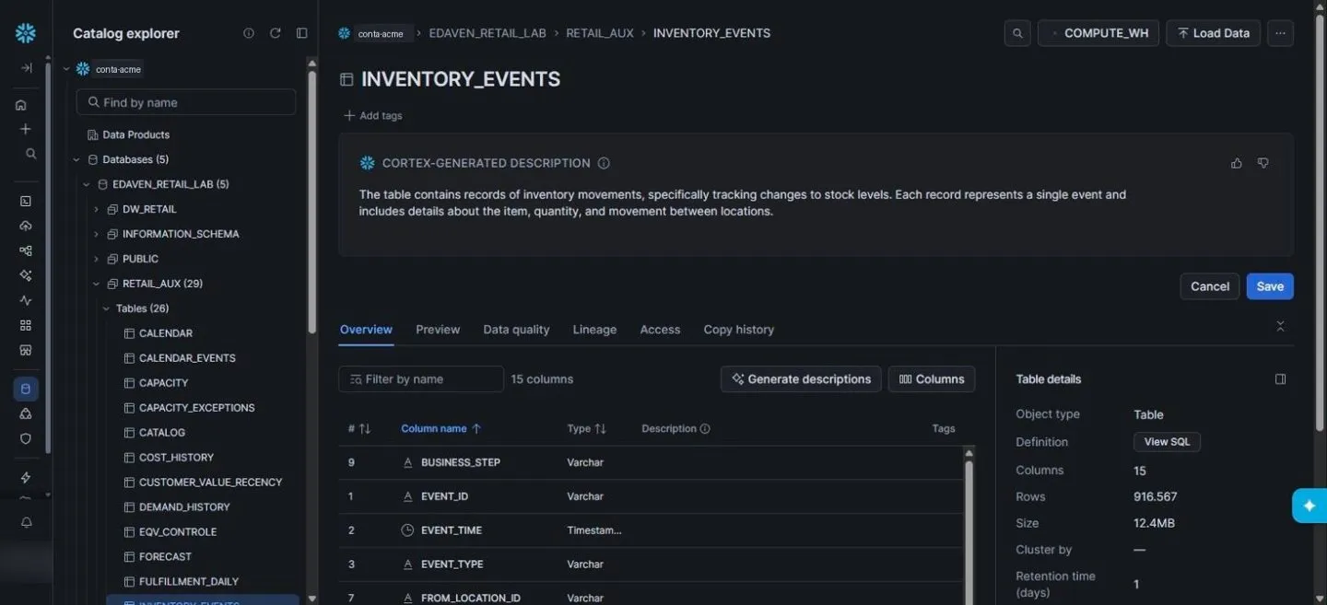Cancel the generated description

[1210, 286]
